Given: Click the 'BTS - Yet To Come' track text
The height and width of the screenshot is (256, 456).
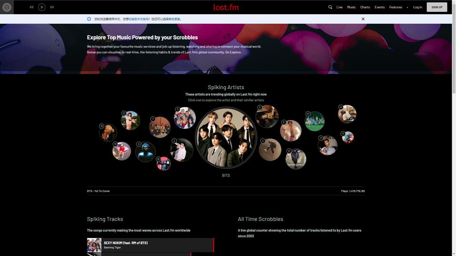Looking at the screenshot, I should [98, 191].
